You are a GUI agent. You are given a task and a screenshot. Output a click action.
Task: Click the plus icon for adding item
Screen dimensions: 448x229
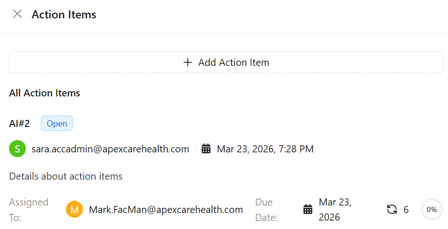point(187,63)
